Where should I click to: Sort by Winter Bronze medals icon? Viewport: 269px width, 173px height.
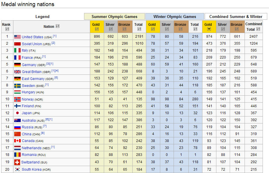click(x=181, y=29)
